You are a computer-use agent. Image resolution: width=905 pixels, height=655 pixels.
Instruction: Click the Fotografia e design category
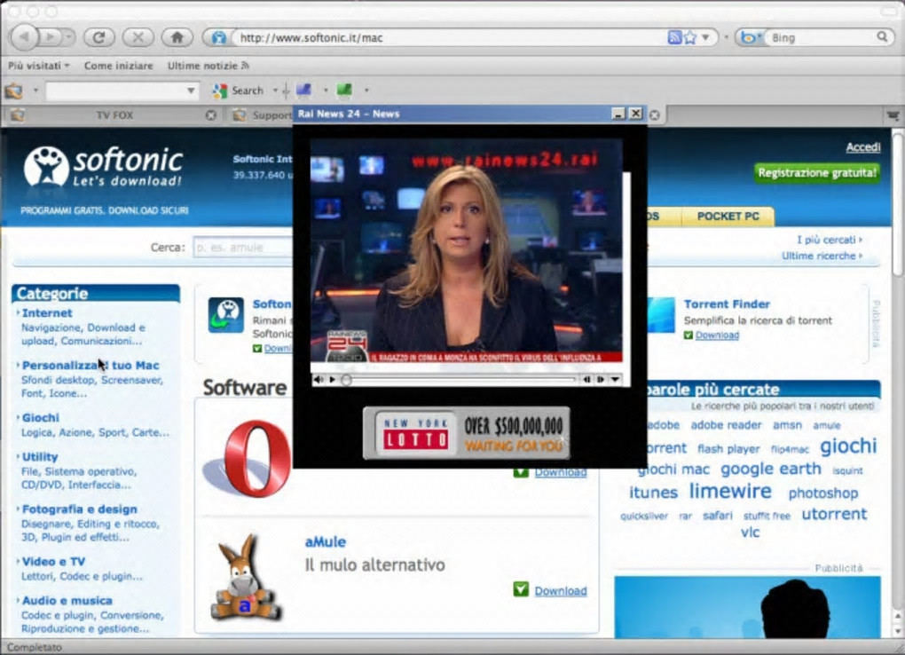[80, 509]
